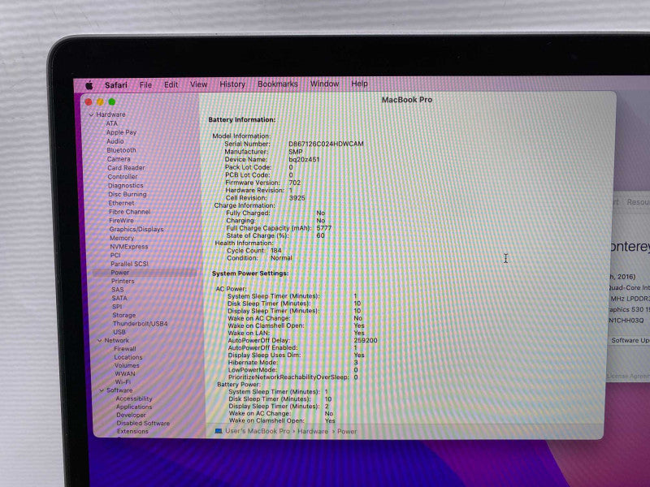Click Hardware in the path bar
This screenshot has height=487, width=650.
(313, 431)
